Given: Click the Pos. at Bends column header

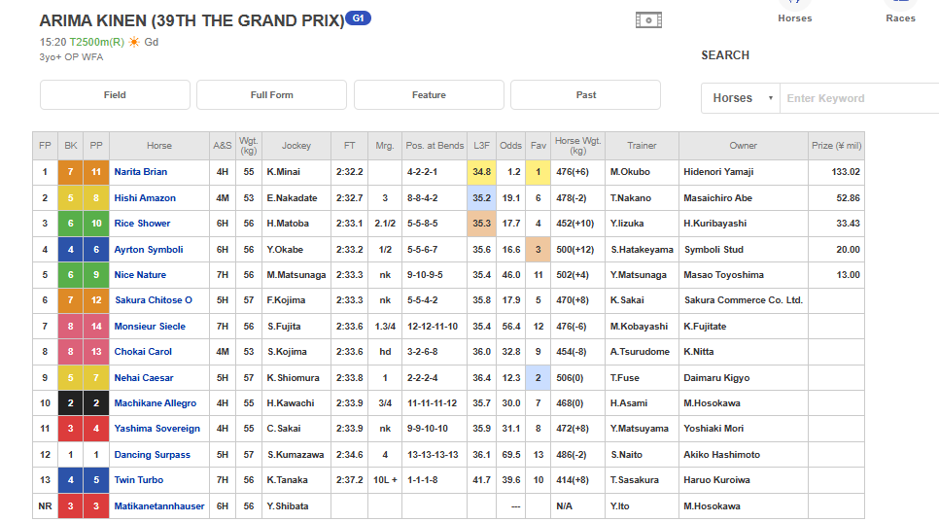Looking at the screenshot, I should coord(435,146).
